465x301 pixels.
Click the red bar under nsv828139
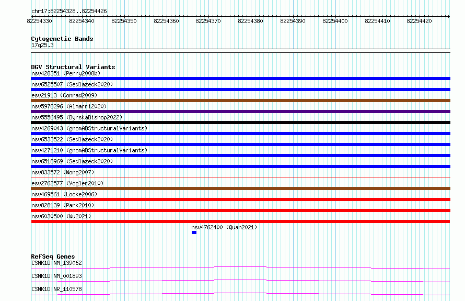(x=240, y=210)
